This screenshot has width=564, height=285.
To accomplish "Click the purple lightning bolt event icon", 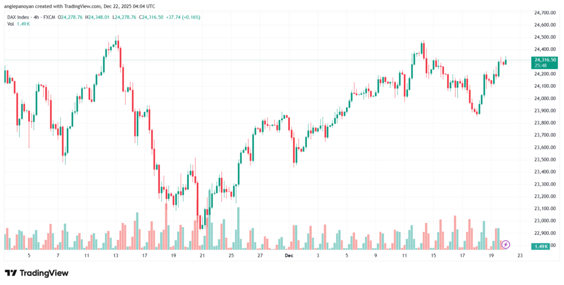I will pos(506,244).
